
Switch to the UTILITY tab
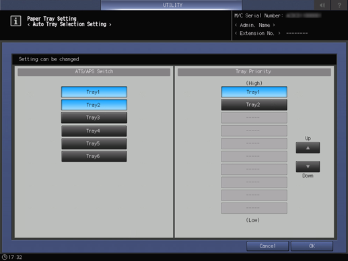pyautogui.click(x=172, y=5)
